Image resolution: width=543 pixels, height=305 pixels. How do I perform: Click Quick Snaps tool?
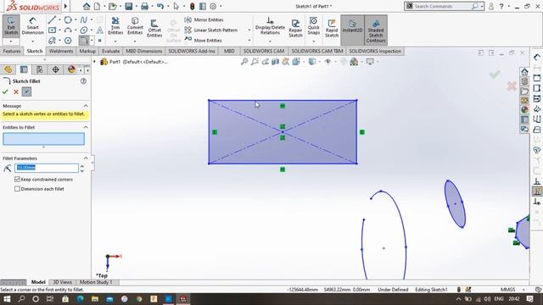pyautogui.click(x=313, y=26)
